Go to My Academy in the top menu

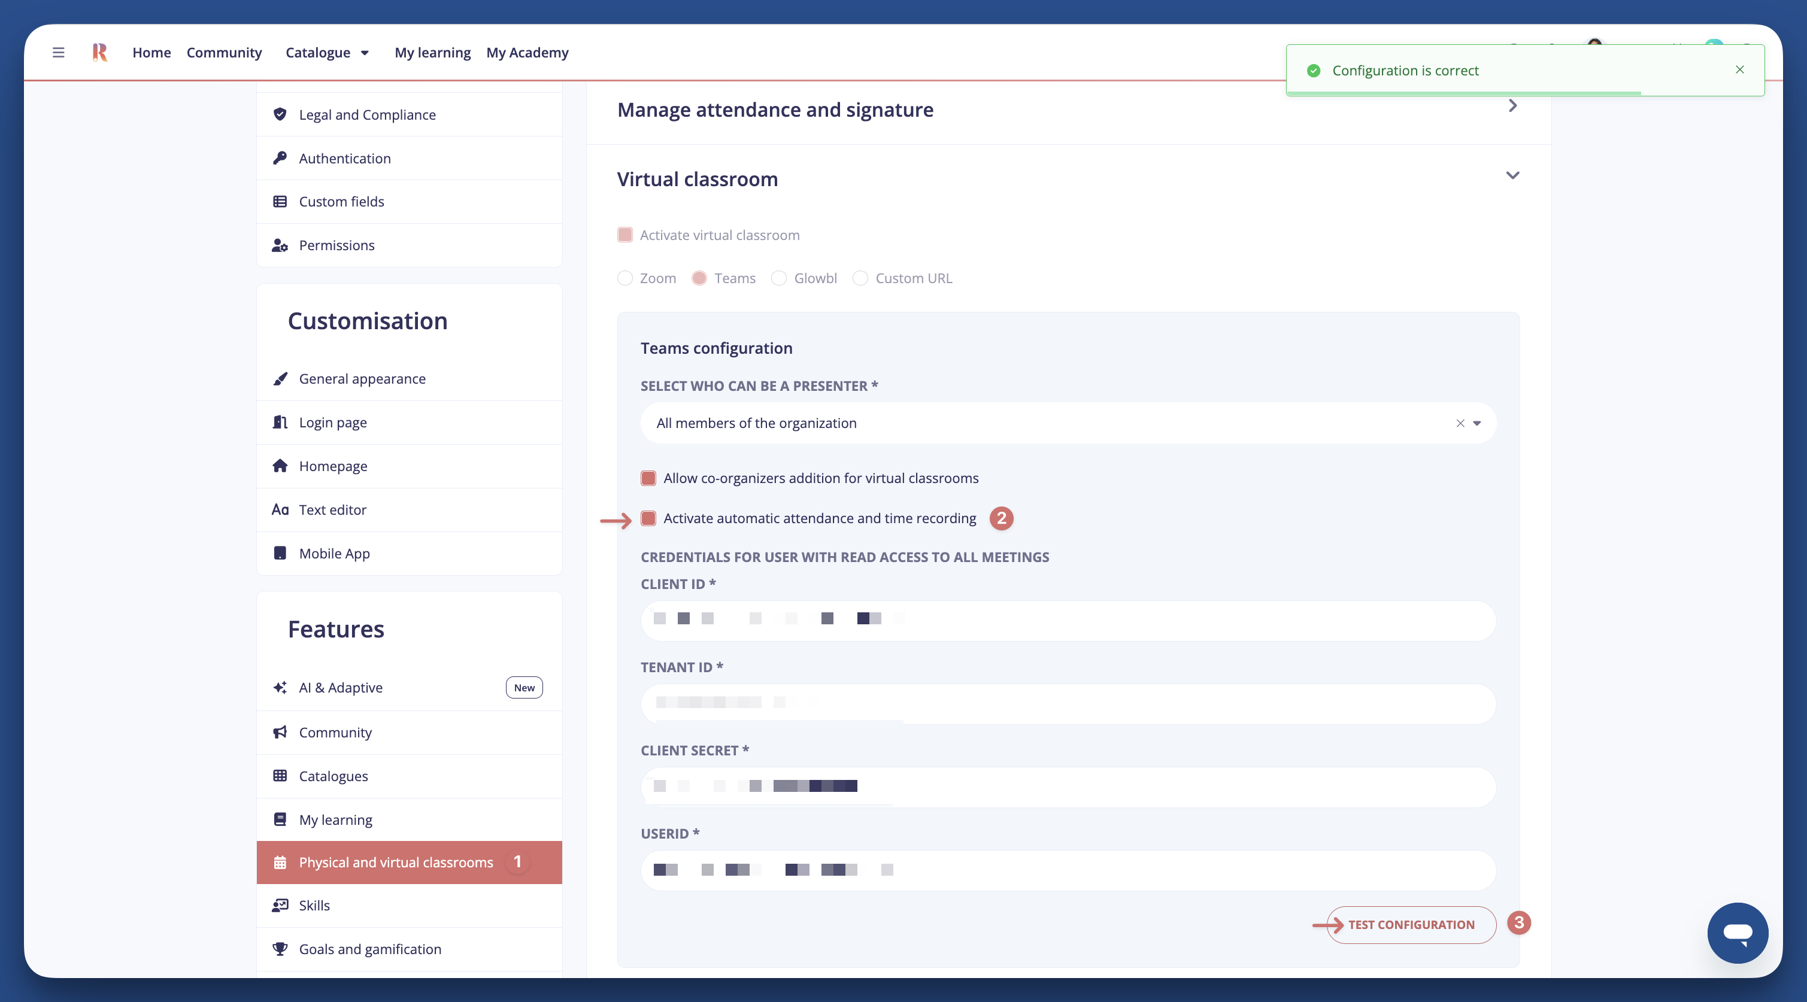coord(527,53)
